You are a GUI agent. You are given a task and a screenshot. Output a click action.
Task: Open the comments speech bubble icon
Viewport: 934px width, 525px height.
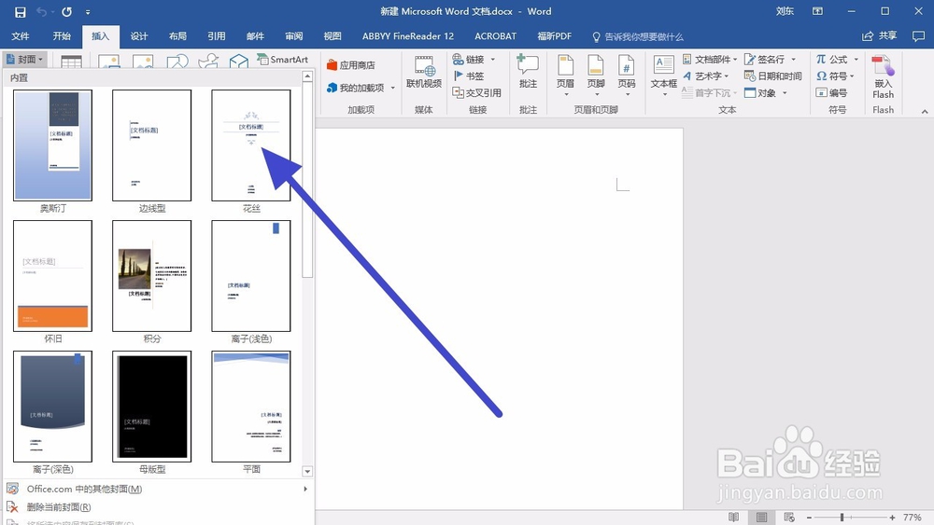click(918, 36)
